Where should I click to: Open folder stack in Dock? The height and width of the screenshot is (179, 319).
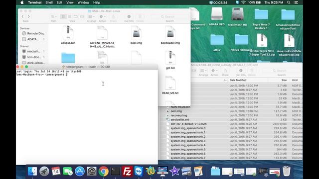point(215,171)
